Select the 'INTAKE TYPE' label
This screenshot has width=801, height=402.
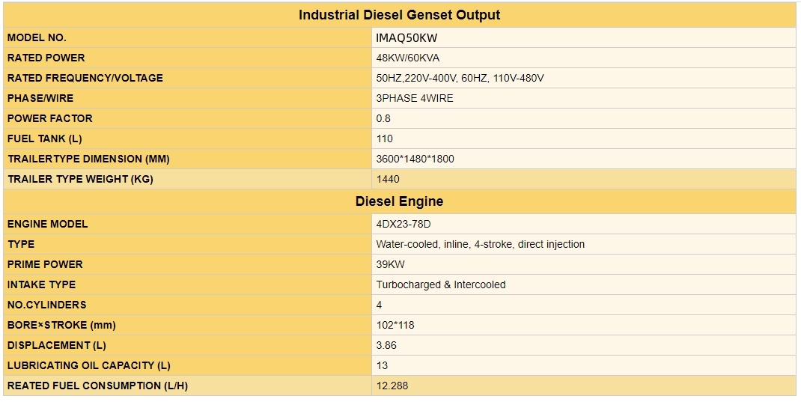click(41, 284)
